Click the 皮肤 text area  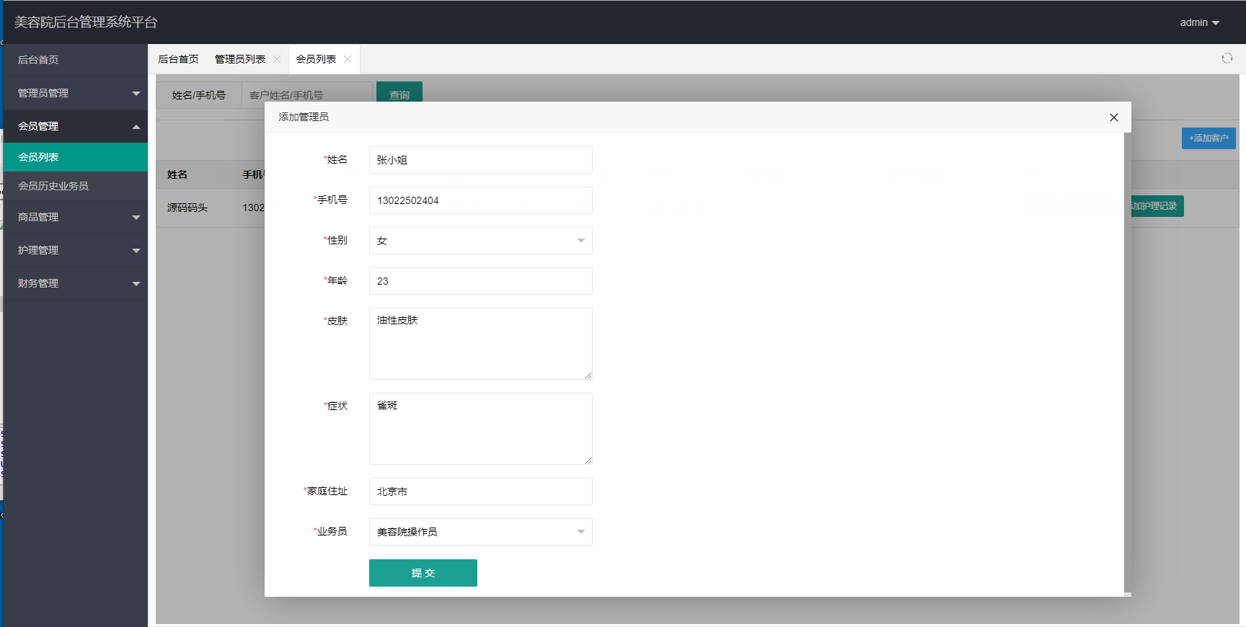(x=481, y=344)
